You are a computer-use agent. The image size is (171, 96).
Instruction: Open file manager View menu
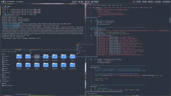point(9,51)
